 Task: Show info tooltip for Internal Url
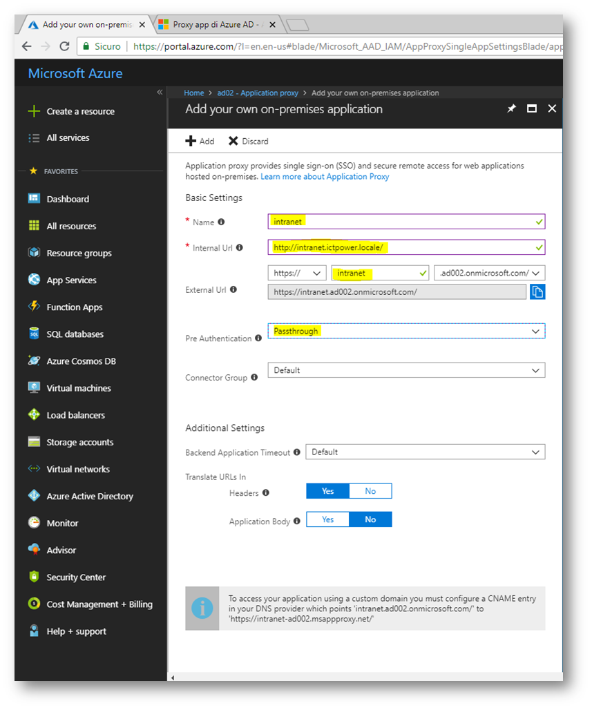coord(240,248)
